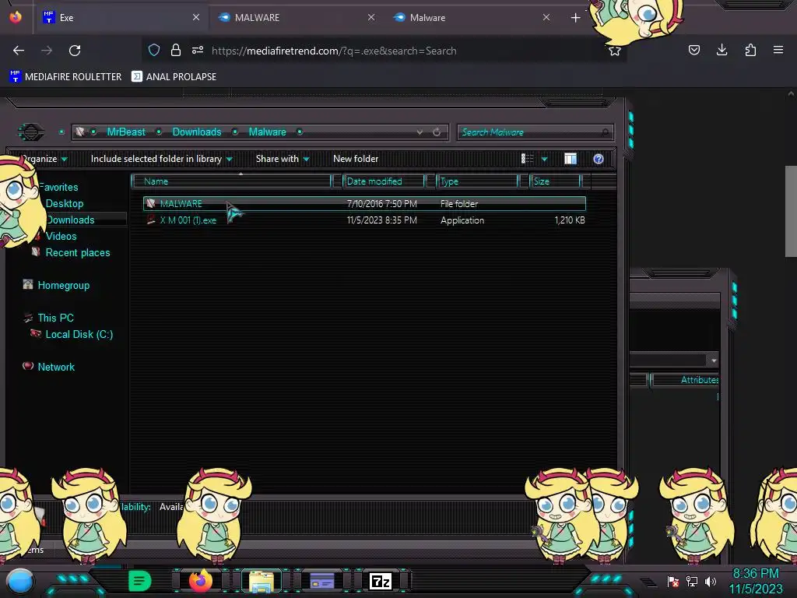Open Firefox from the taskbar

[x=201, y=581]
